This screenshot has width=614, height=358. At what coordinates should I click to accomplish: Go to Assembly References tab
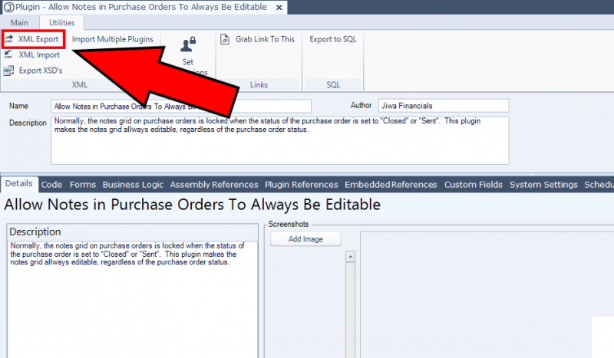pos(214,185)
